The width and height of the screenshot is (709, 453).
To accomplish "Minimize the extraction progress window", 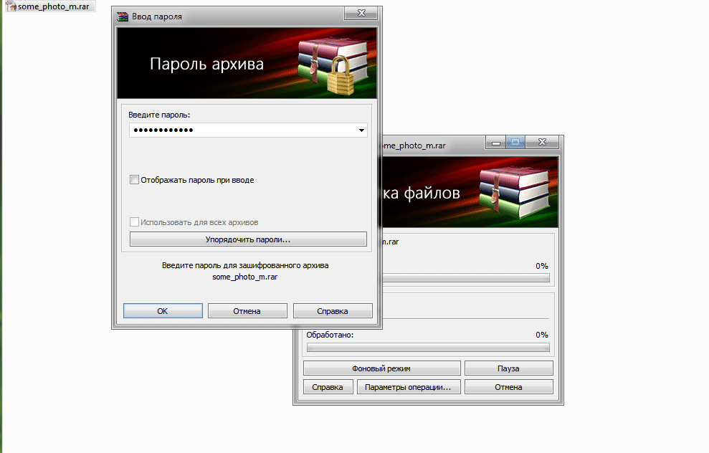I will tap(496, 143).
